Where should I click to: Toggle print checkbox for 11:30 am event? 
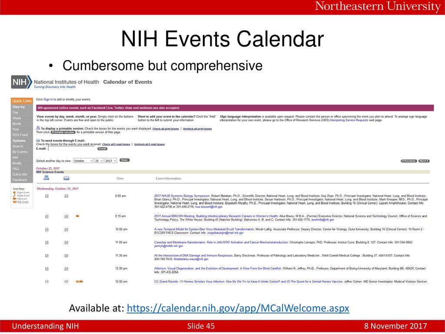point(47,256)
